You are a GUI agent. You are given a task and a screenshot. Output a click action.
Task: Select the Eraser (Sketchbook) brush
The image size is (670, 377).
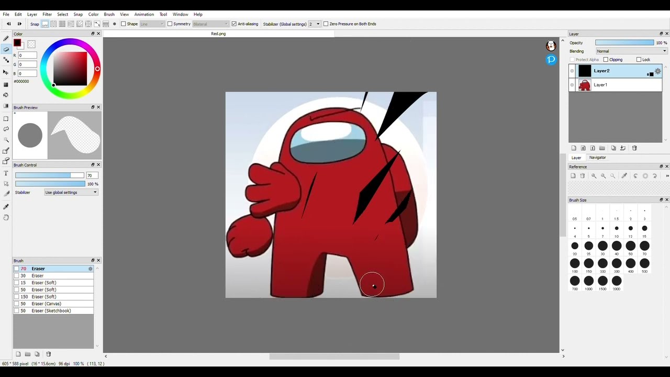[x=53, y=311]
